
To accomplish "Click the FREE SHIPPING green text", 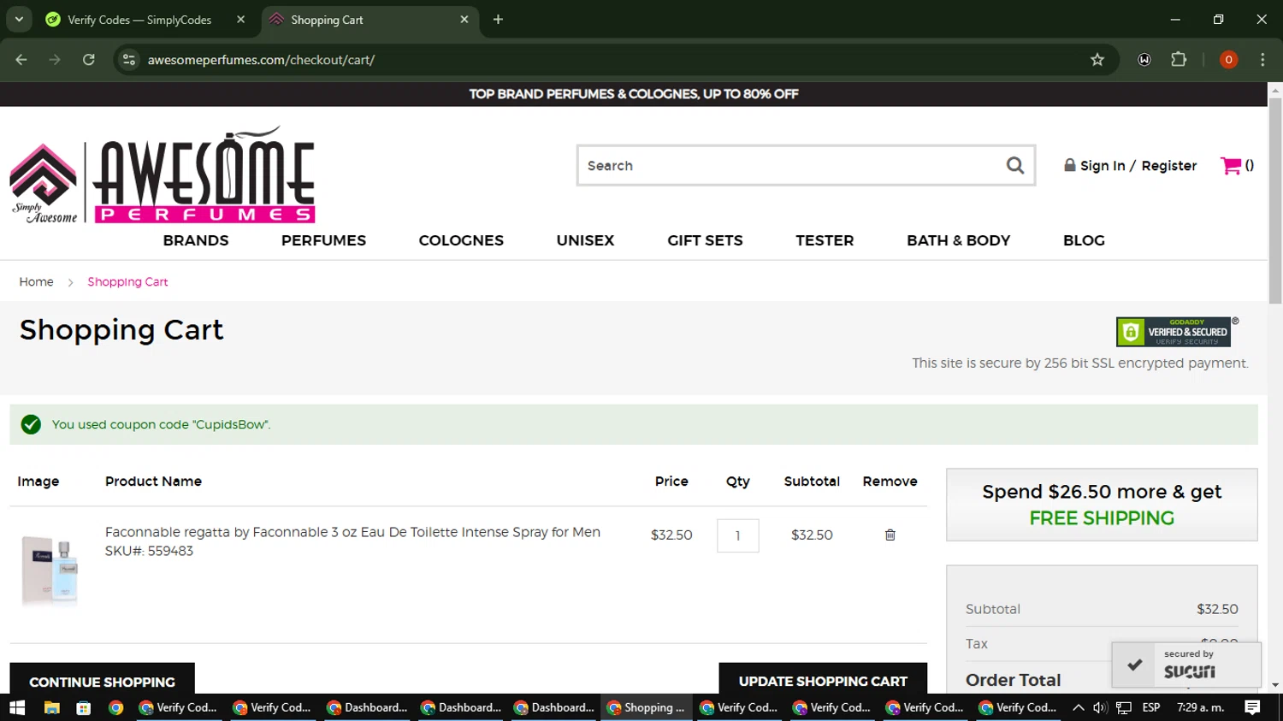I will coord(1102,518).
